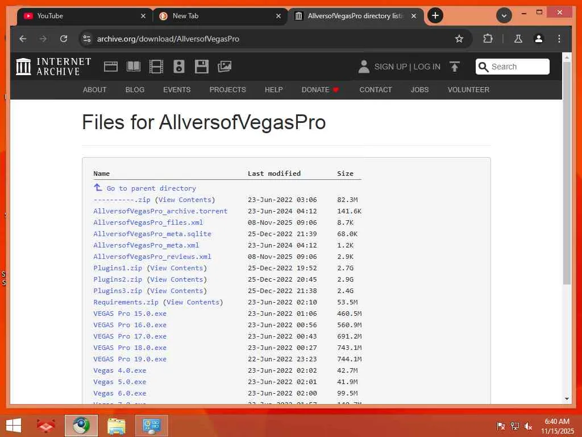Screen dimensions: 582x437
Task: Click the Chrome icon in the taskbar
Action: 81,426
